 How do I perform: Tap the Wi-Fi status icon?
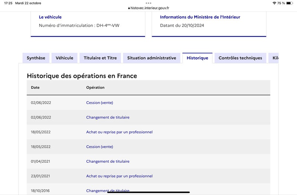pos(274,3)
